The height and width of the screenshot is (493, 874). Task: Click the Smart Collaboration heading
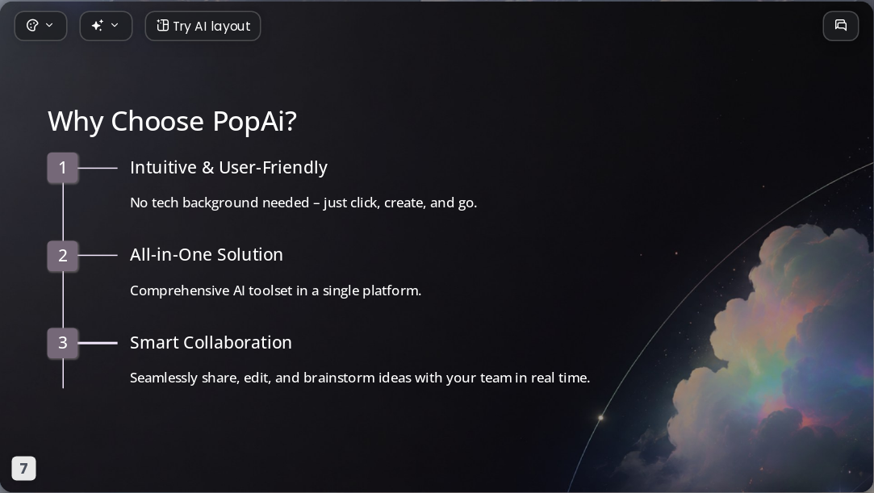[211, 343]
